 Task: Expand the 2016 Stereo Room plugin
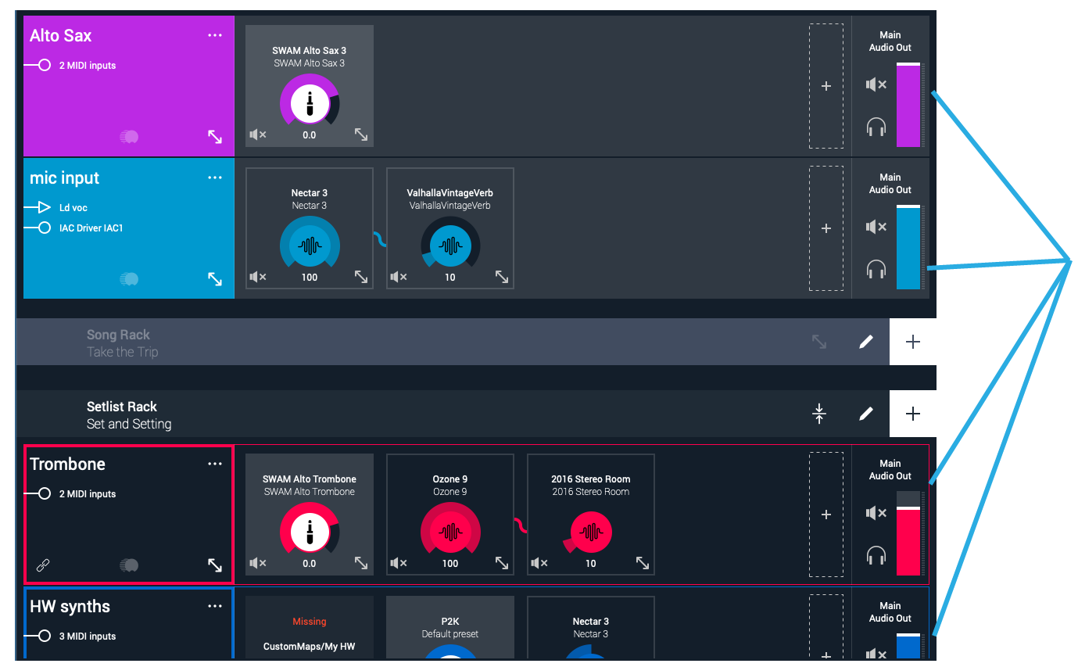click(x=643, y=563)
